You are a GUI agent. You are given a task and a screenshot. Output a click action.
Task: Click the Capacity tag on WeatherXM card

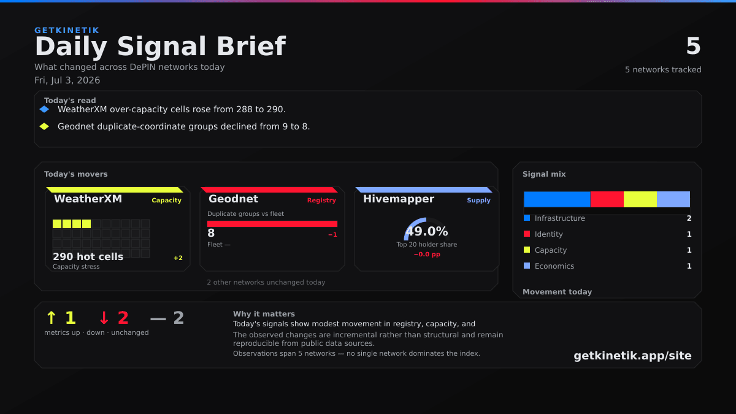[167, 201]
